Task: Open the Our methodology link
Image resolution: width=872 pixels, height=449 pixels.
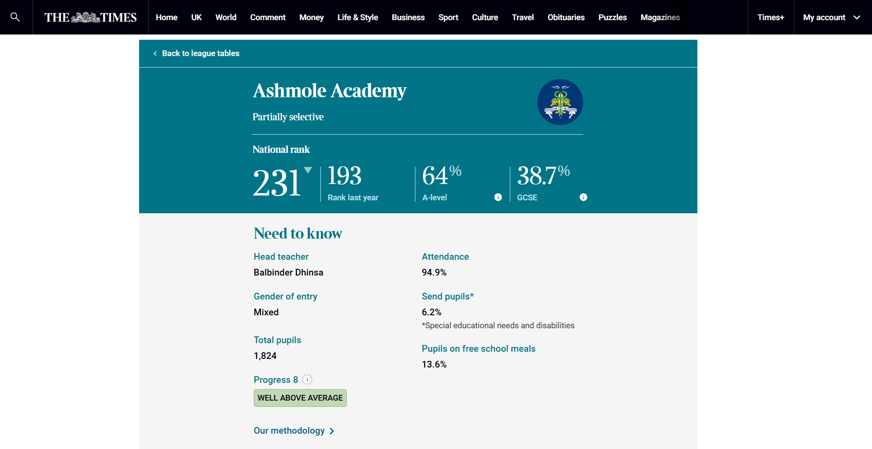Action: pos(289,431)
